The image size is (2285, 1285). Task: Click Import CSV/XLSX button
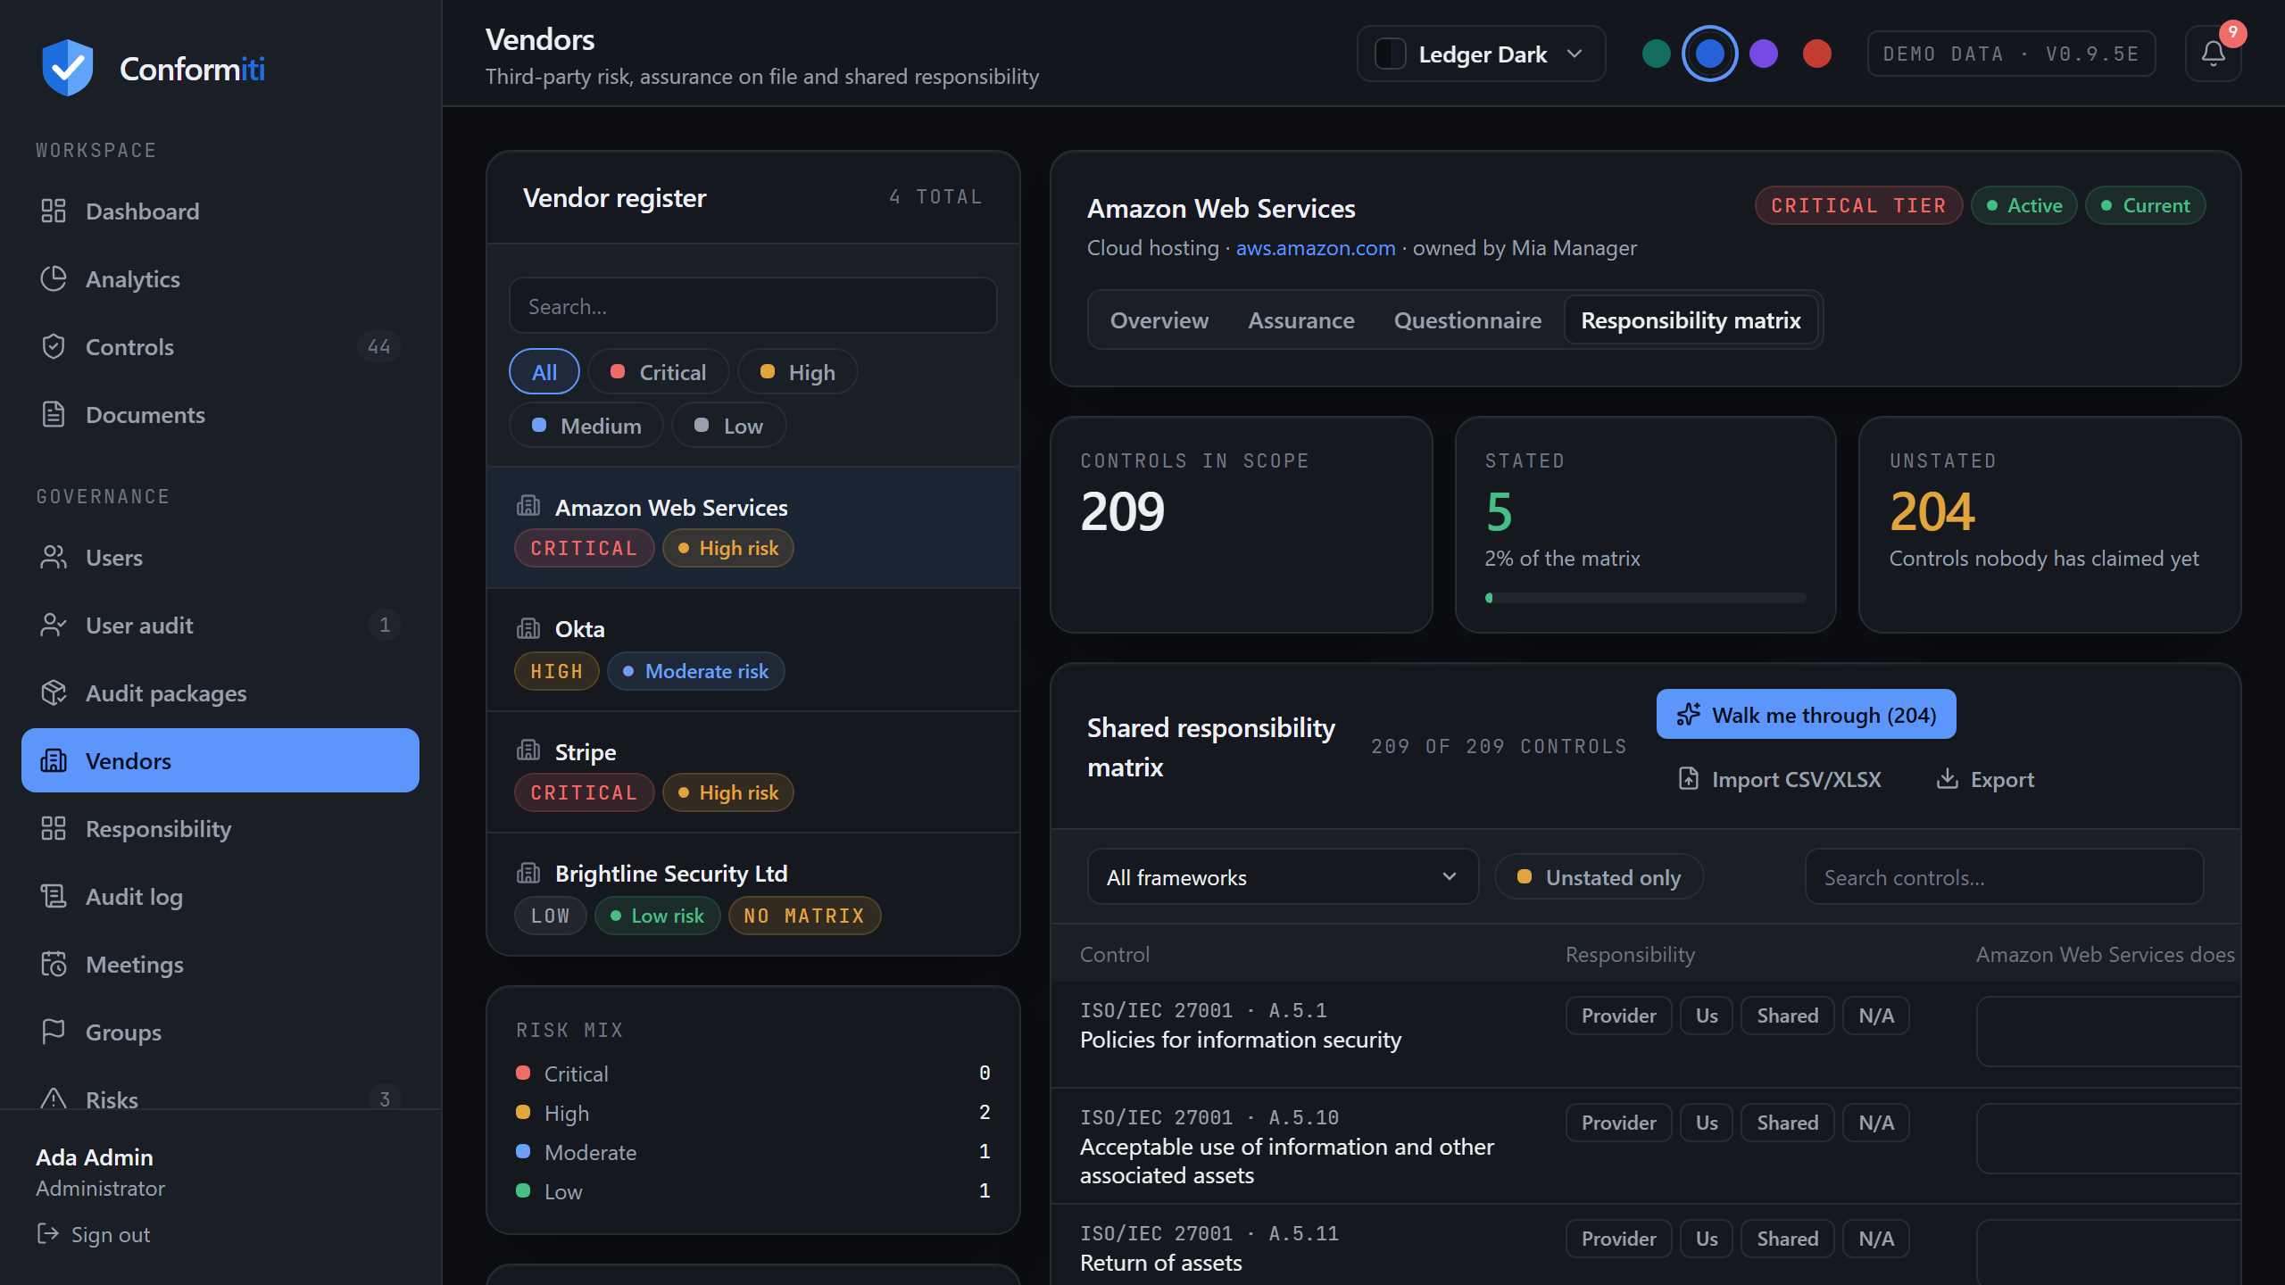pyautogui.click(x=1779, y=779)
